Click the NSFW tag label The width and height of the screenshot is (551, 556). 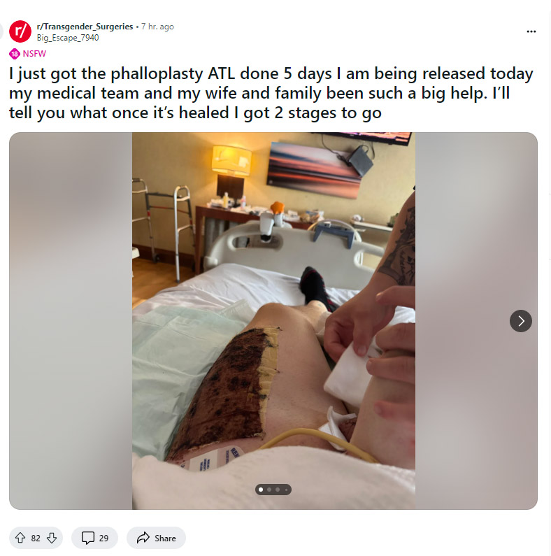[34, 54]
